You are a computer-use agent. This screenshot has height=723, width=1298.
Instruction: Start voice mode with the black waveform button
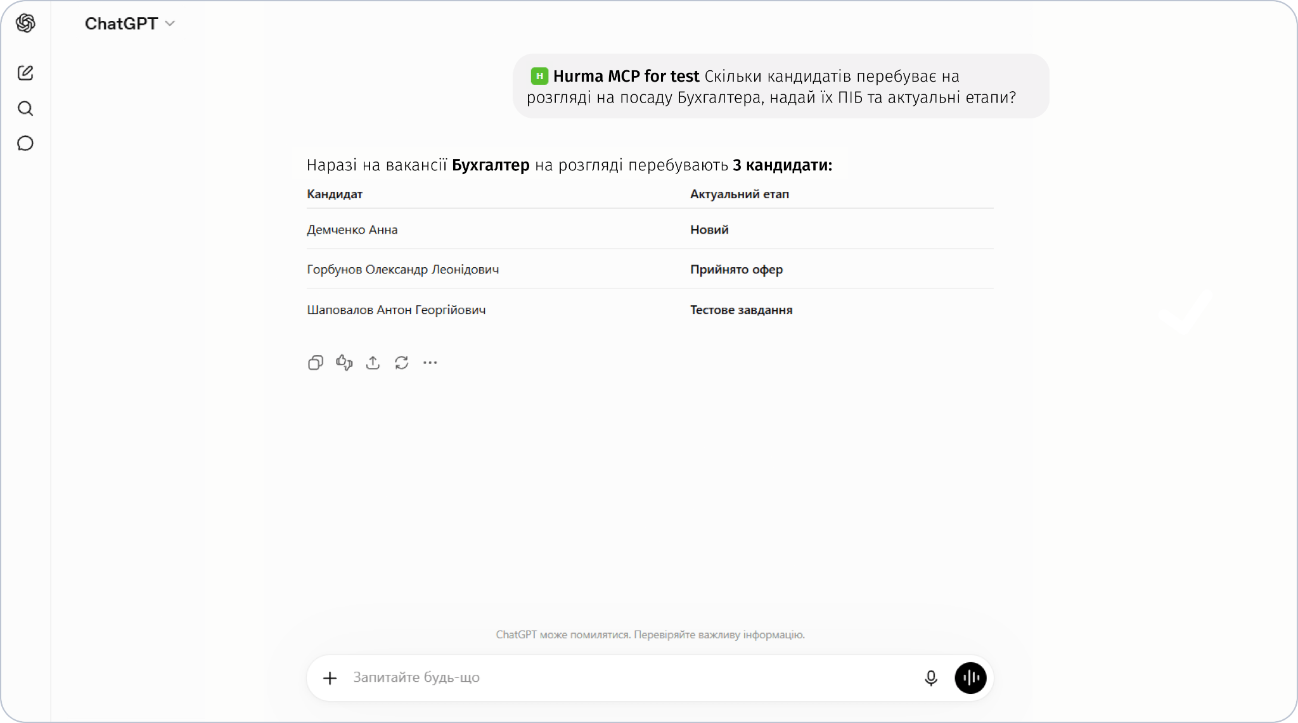[970, 678]
